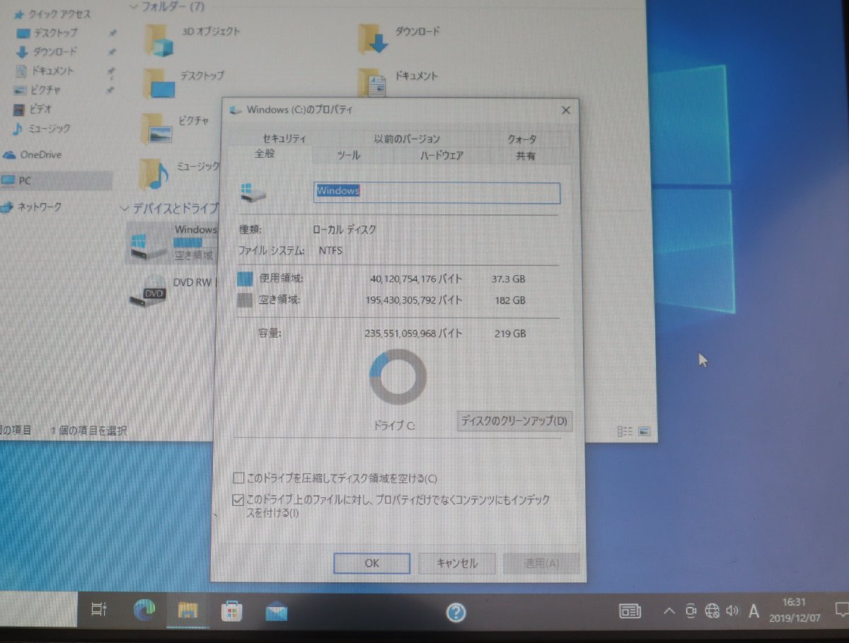Open ドキュメント in the navigation pane
Screen dimensions: 849x643
(45, 71)
